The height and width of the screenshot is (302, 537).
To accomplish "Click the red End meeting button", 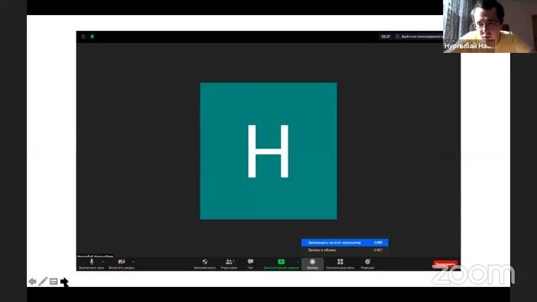I will point(445,264).
